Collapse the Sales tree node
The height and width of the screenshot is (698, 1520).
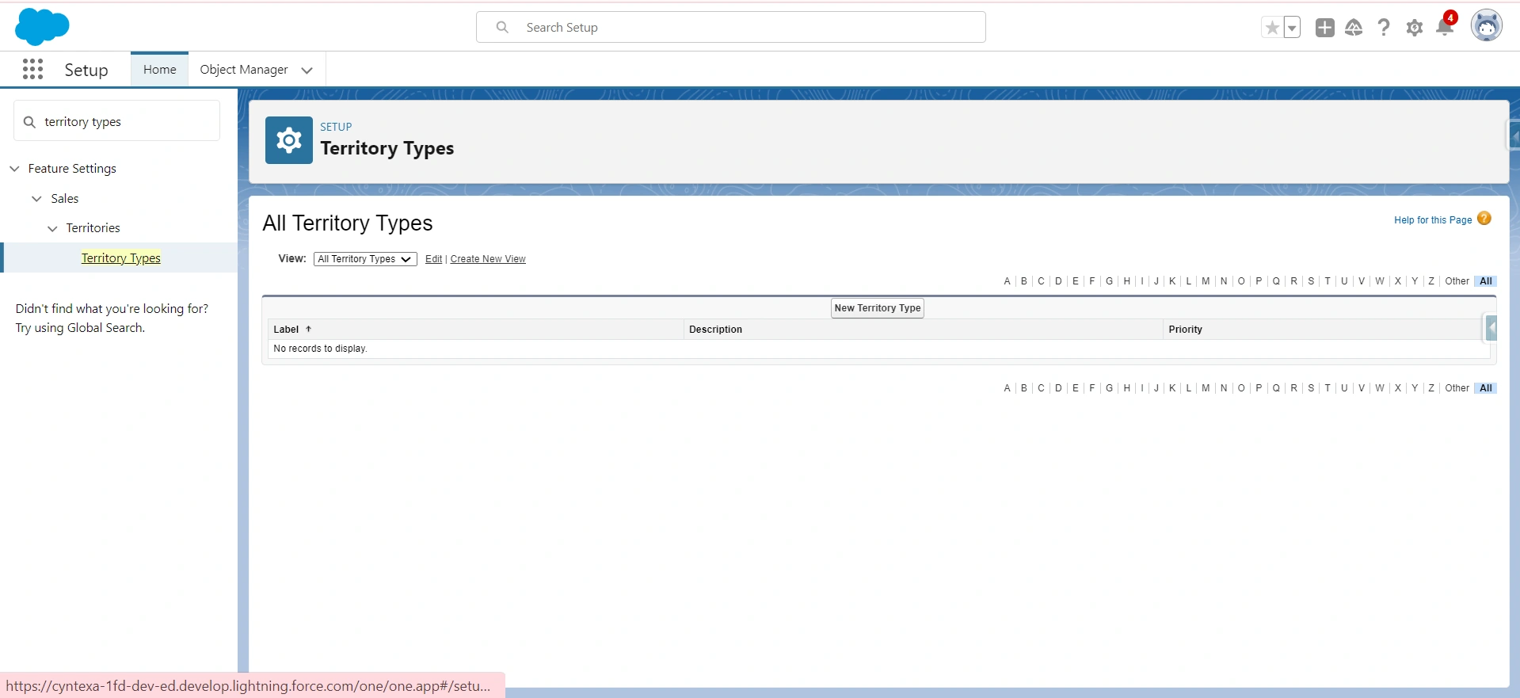click(x=36, y=199)
